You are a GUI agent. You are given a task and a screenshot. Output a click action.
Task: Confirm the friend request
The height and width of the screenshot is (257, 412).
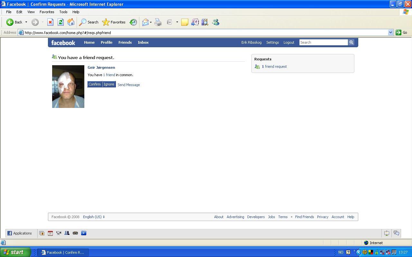[x=95, y=84]
